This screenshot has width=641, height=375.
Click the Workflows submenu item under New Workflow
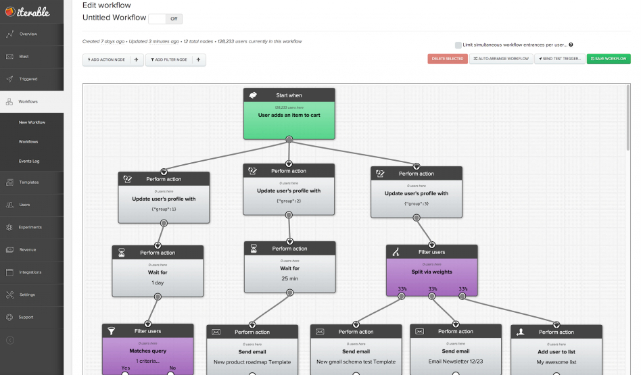click(x=28, y=142)
